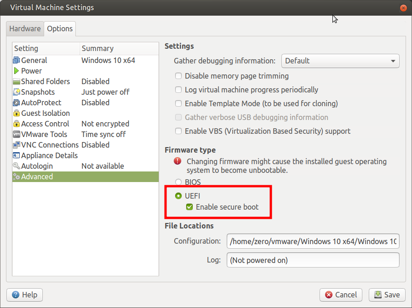Click the Summary column header
This screenshot has height=308, width=412.
click(x=119, y=48)
